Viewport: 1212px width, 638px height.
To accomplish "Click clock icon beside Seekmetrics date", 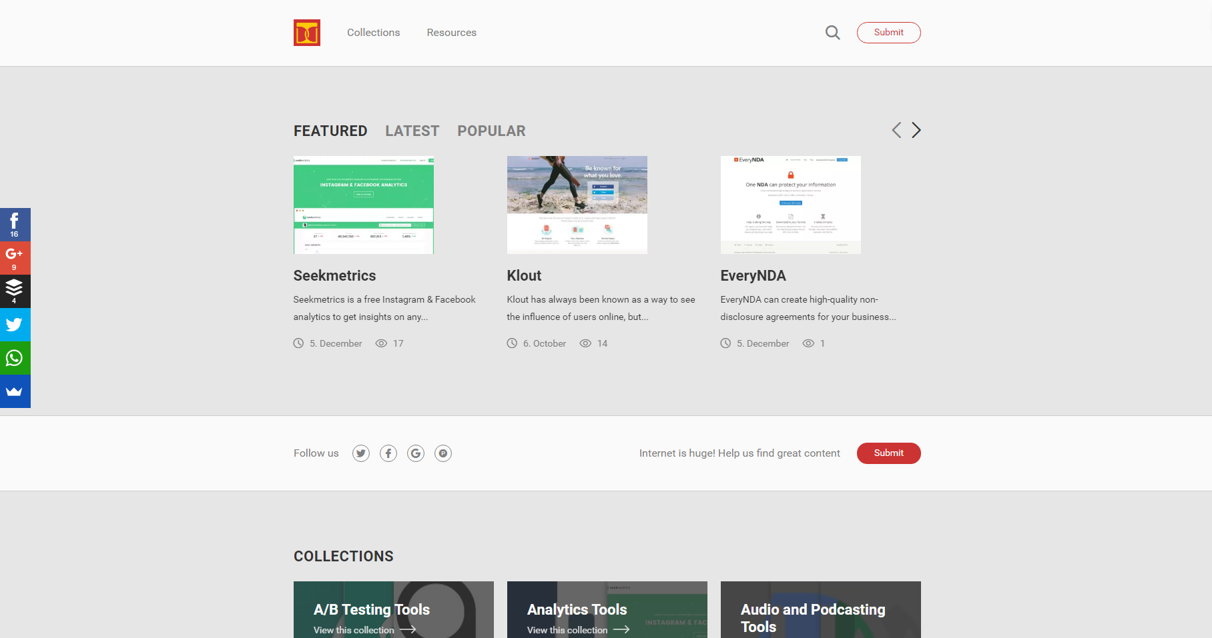I will coord(298,343).
